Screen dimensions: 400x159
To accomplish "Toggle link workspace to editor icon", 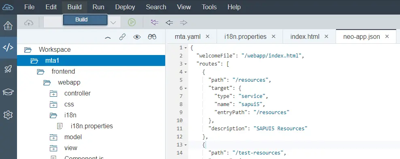I will tap(122, 37).
